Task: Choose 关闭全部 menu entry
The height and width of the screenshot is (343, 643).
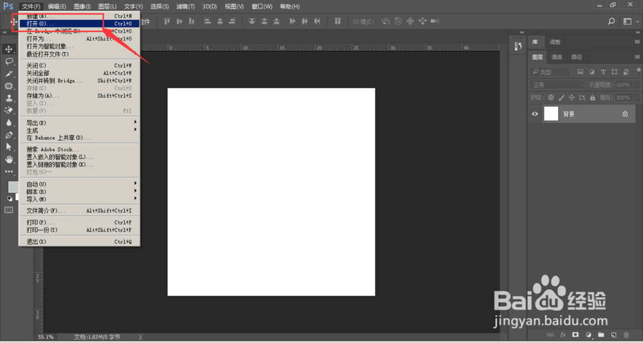Action: 79,73
